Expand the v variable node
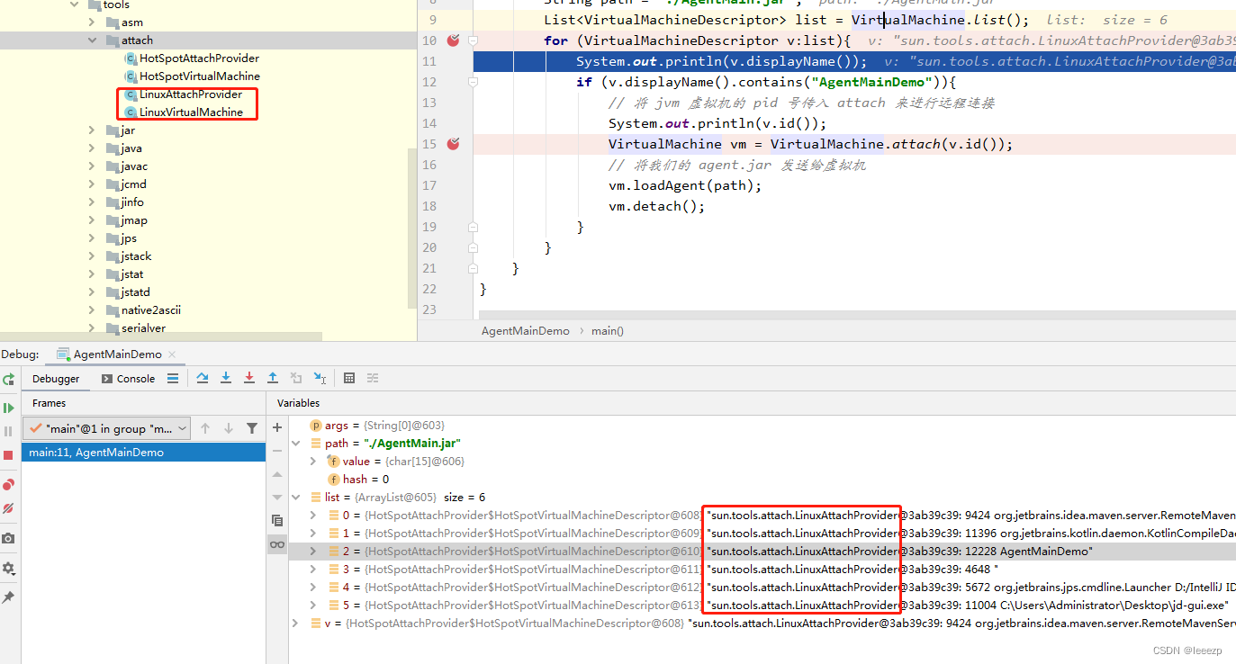 [296, 624]
